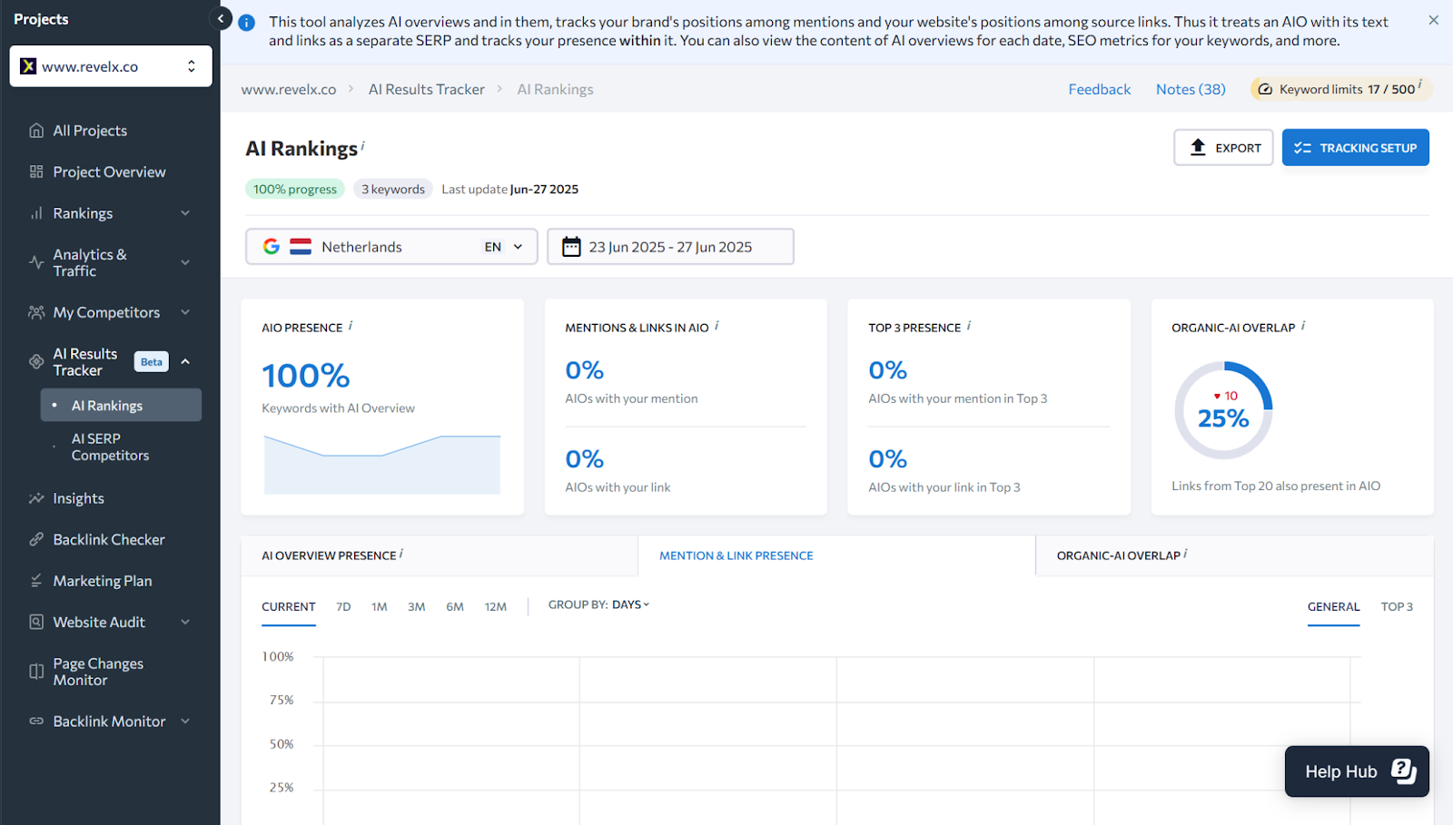Switch chart view to TOP 3
1453x825 pixels.
[1397, 607]
